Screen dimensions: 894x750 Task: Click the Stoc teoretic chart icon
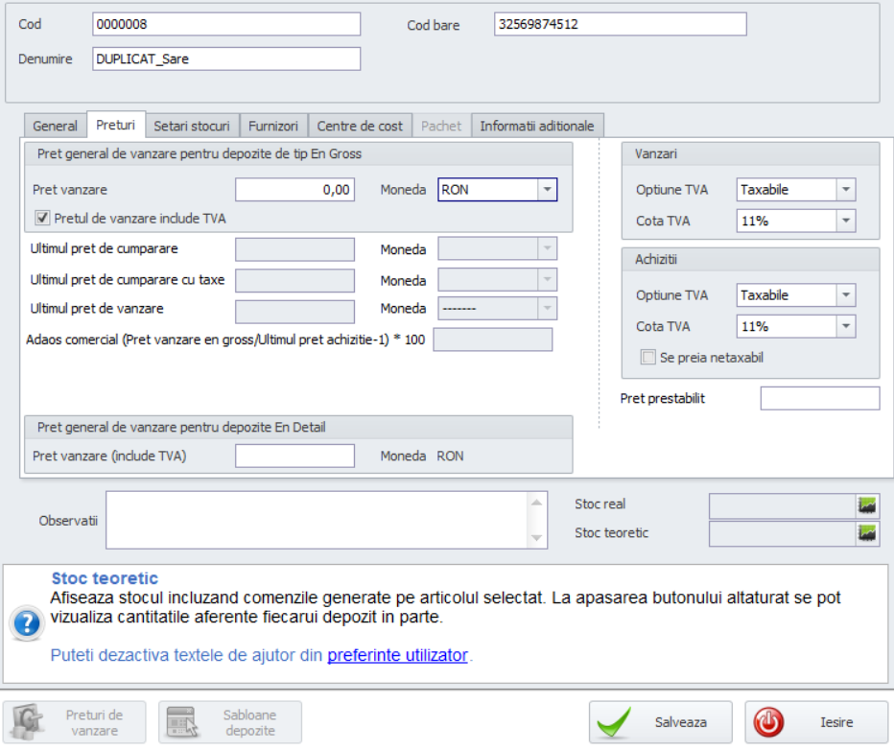pos(868,533)
